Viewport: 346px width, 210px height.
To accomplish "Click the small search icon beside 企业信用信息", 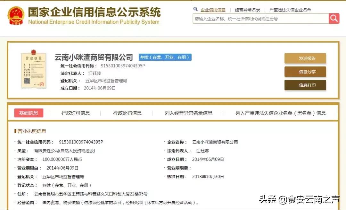I will point(196,9).
